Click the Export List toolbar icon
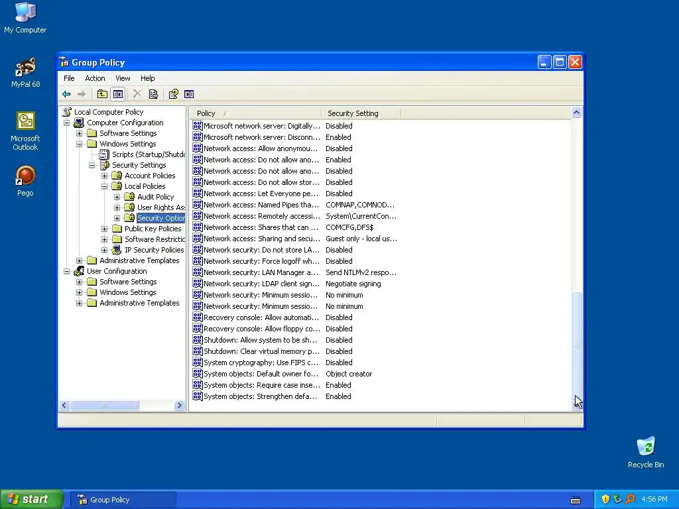 [153, 94]
